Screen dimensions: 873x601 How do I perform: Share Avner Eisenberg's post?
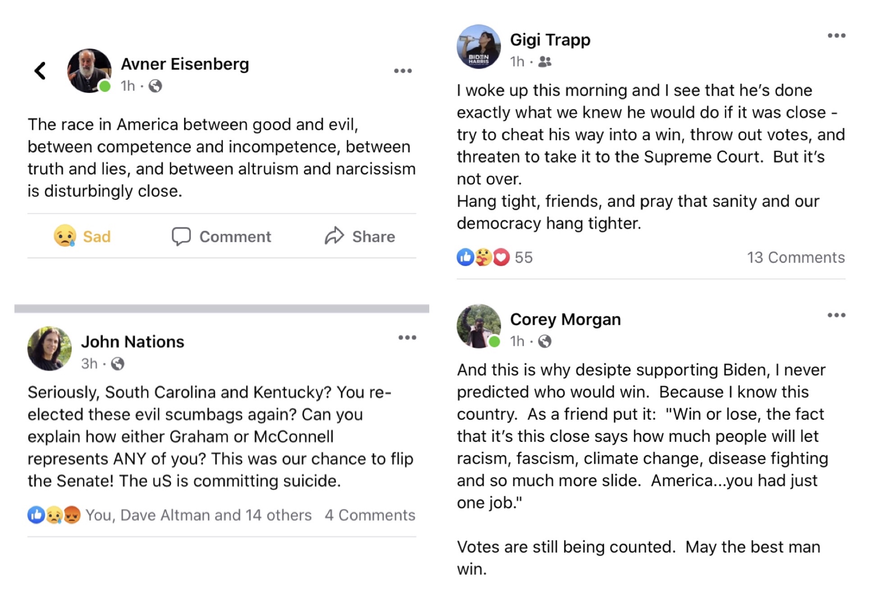360,236
